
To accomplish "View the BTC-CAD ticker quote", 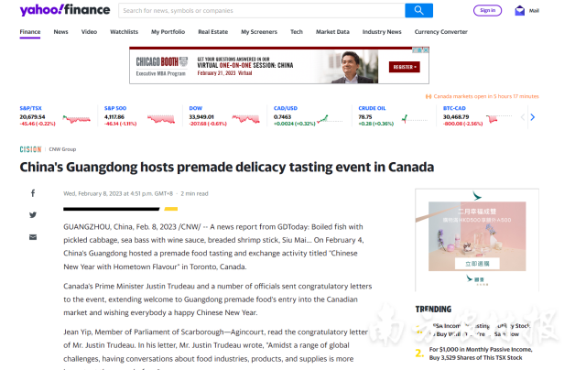I will (455, 108).
